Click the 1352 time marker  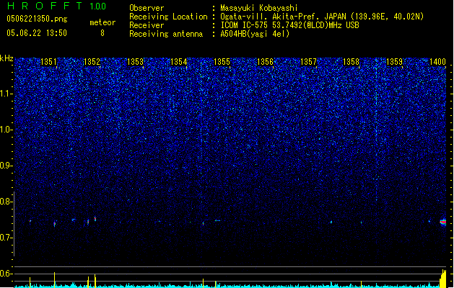(x=92, y=62)
